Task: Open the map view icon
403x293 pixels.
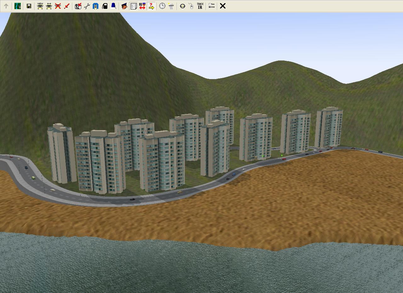Action: (x=18, y=6)
